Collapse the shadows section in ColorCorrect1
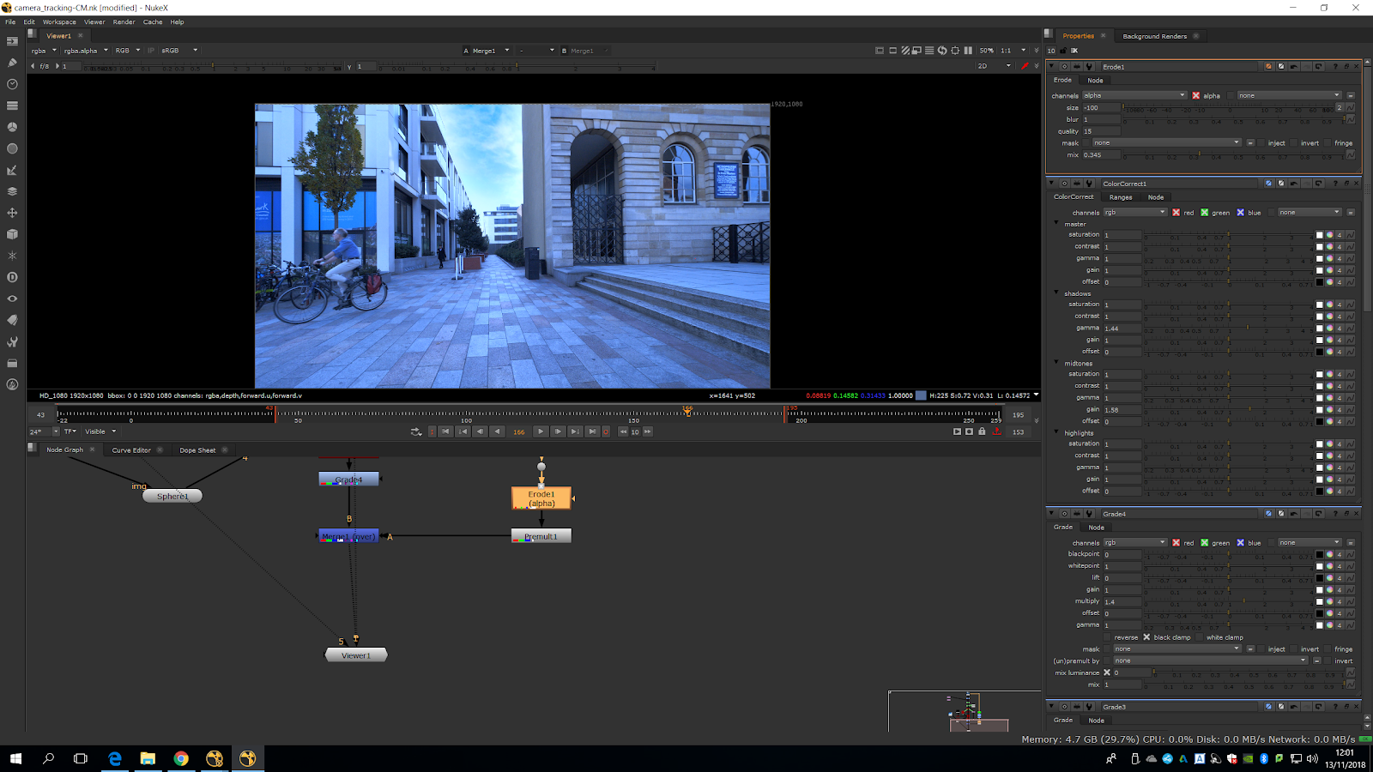1373x772 pixels. click(1056, 293)
